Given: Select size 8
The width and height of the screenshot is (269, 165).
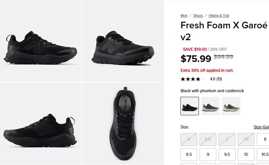Looking at the screenshot, I should pyautogui.click(x=264, y=139).
